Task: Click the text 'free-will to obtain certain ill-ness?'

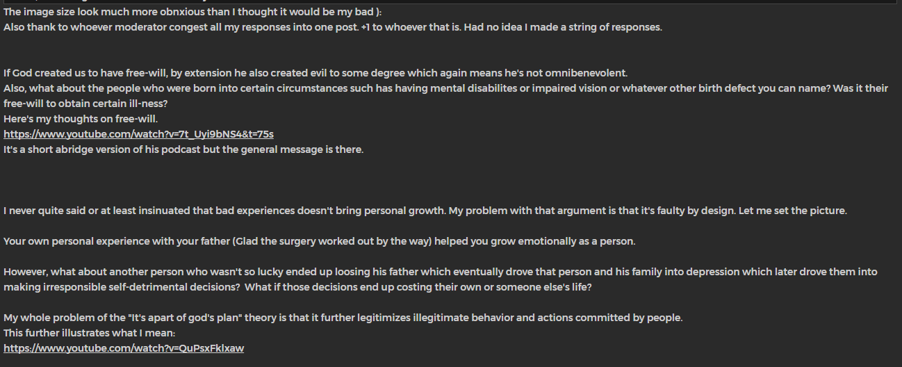Action: coord(85,104)
